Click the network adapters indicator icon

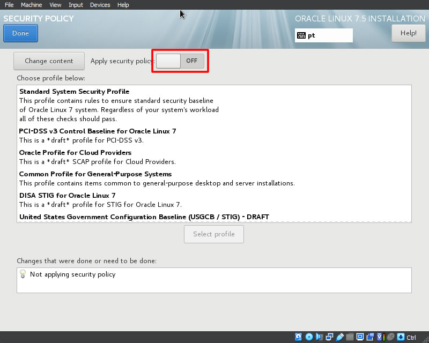[x=329, y=337]
